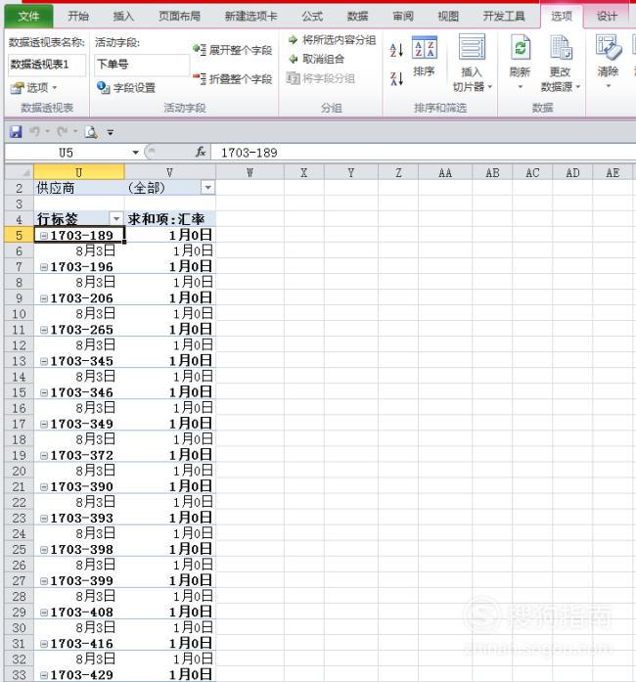Switch to the Insert (插入) tab
Image resolution: width=636 pixels, height=682 pixels.
point(123,17)
